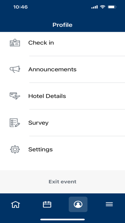
Task: Open the Settings row label
Action: (40, 149)
